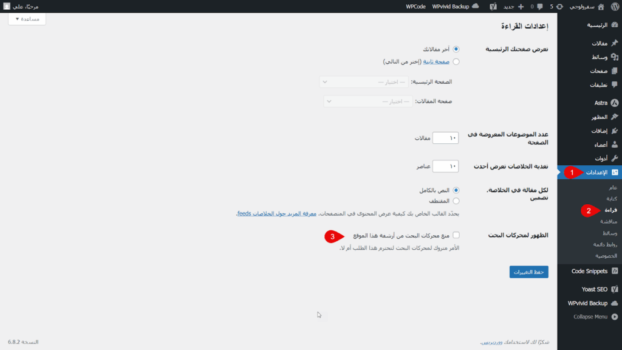
Task: Click the plus new content icon
Action: click(x=521, y=6)
